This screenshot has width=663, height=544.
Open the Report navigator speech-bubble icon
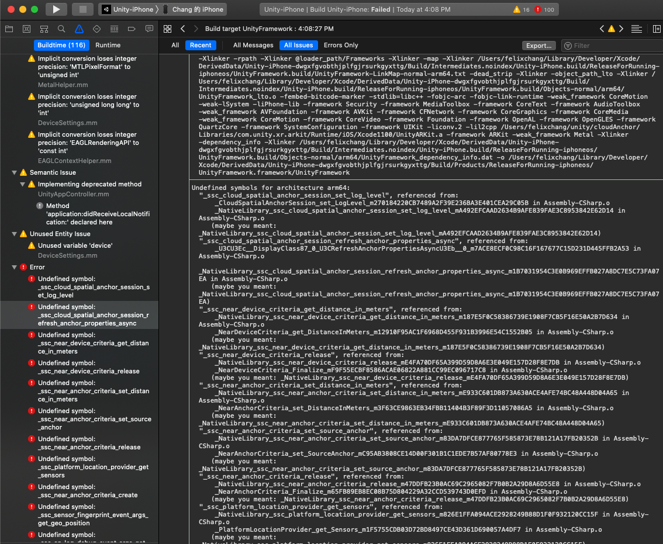[x=149, y=29]
